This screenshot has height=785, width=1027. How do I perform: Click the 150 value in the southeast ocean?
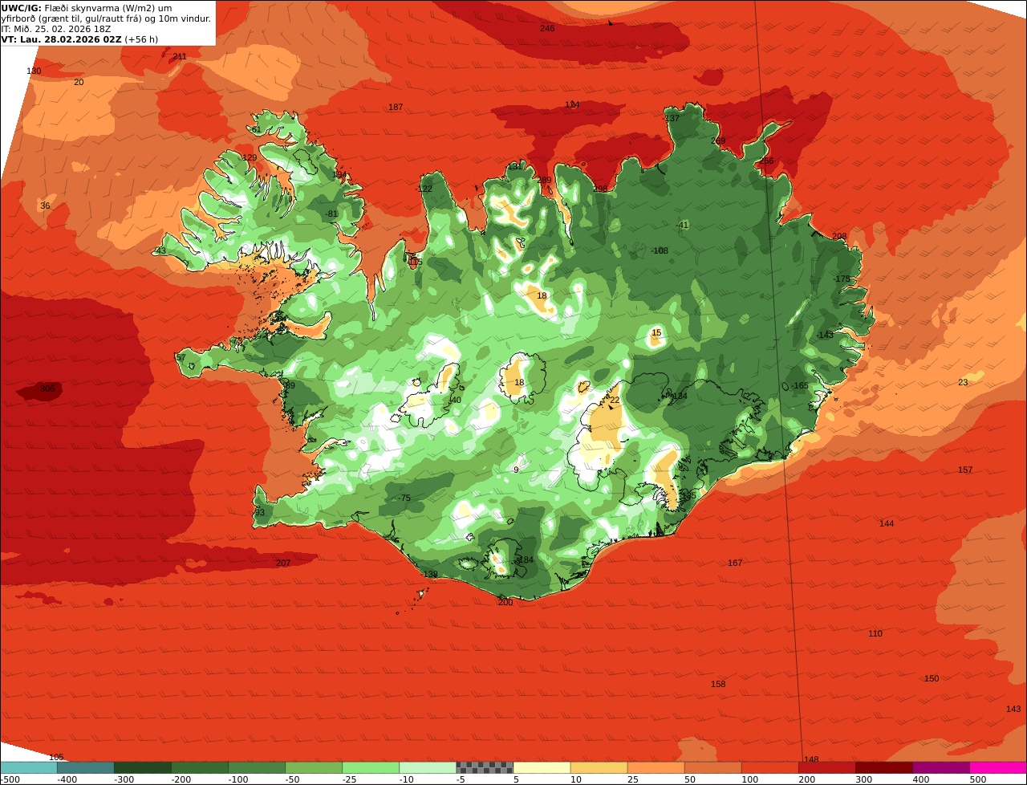932,678
